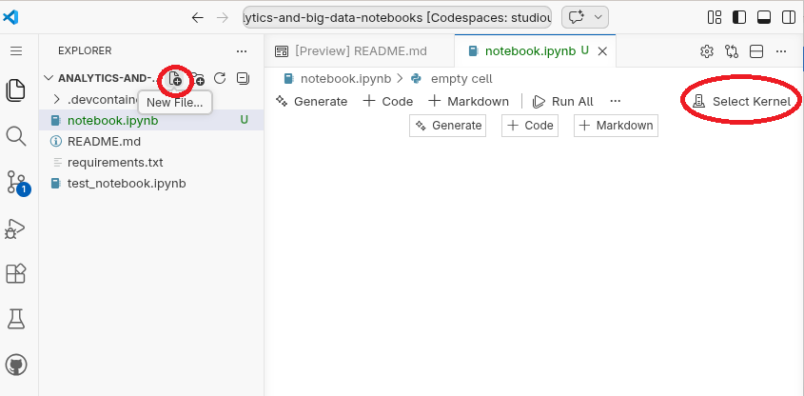Image resolution: width=804 pixels, height=396 pixels.
Task: Open test_notebook.ipynb from the file list
Action: click(x=126, y=183)
